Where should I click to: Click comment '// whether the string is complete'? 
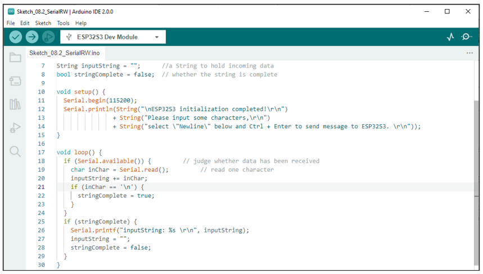click(220, 74)
